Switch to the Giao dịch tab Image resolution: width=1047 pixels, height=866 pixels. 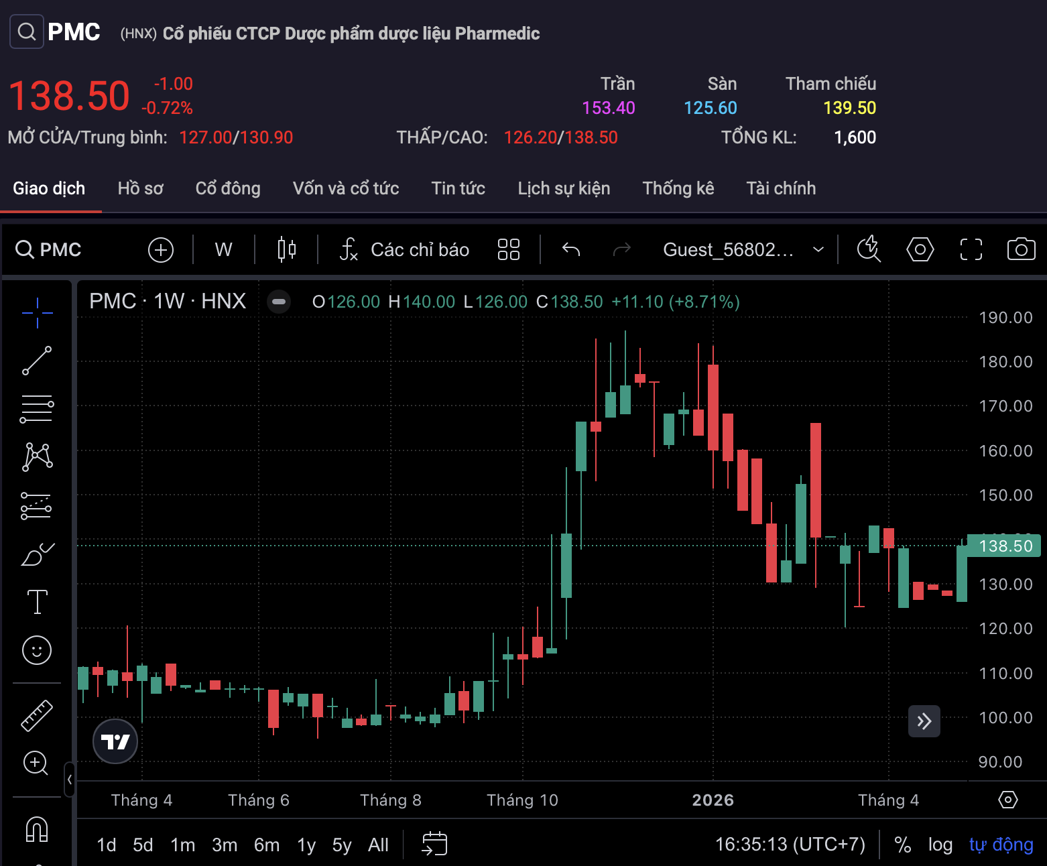click(x=49, y=188)
